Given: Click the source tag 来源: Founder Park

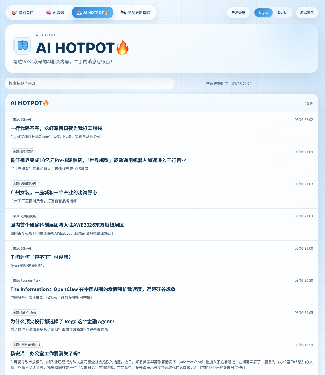Looking at the screenshot, I should click(27, 280).
